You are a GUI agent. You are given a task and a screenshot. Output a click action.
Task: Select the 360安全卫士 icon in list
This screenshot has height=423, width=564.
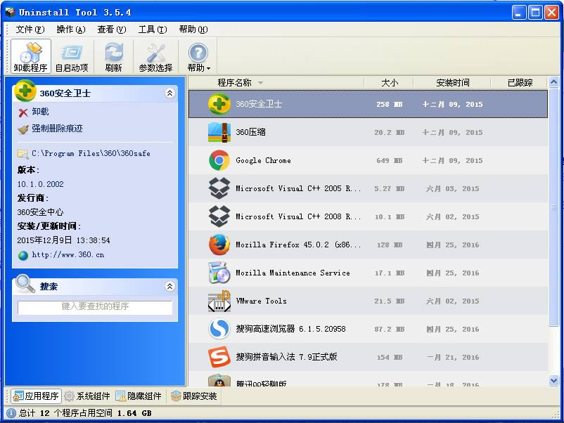tap(219, 104)
